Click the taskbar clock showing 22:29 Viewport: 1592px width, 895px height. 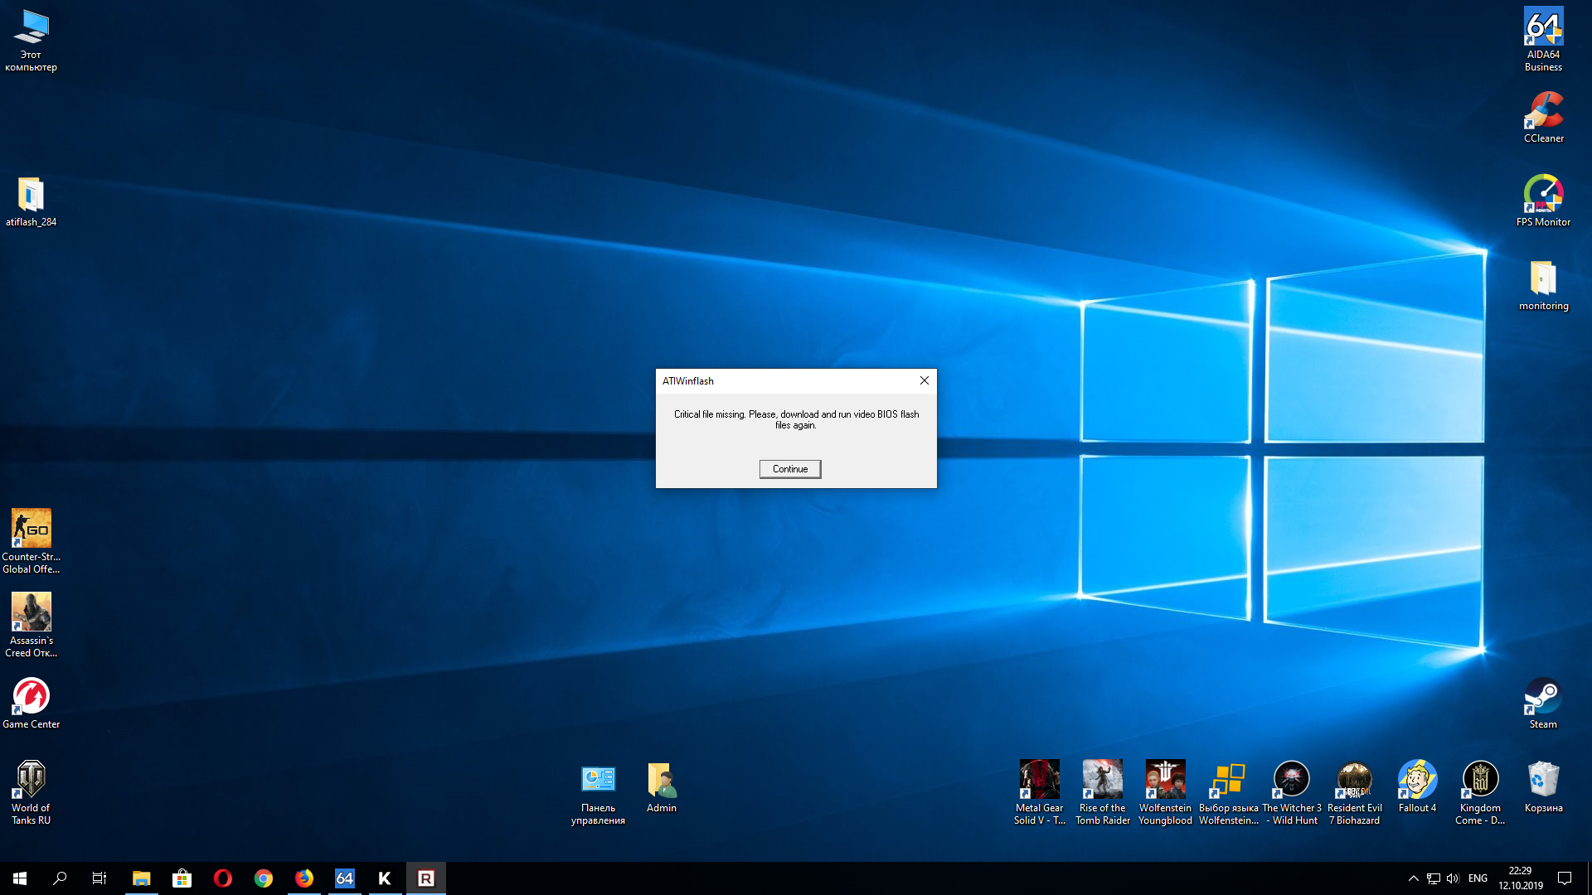[1520, 878]
